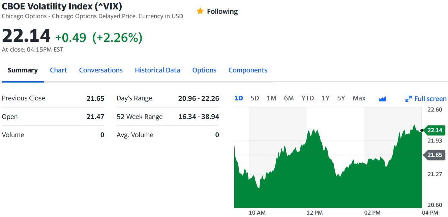
Task: Open the Conversations tab
Action: click(101, 70)
